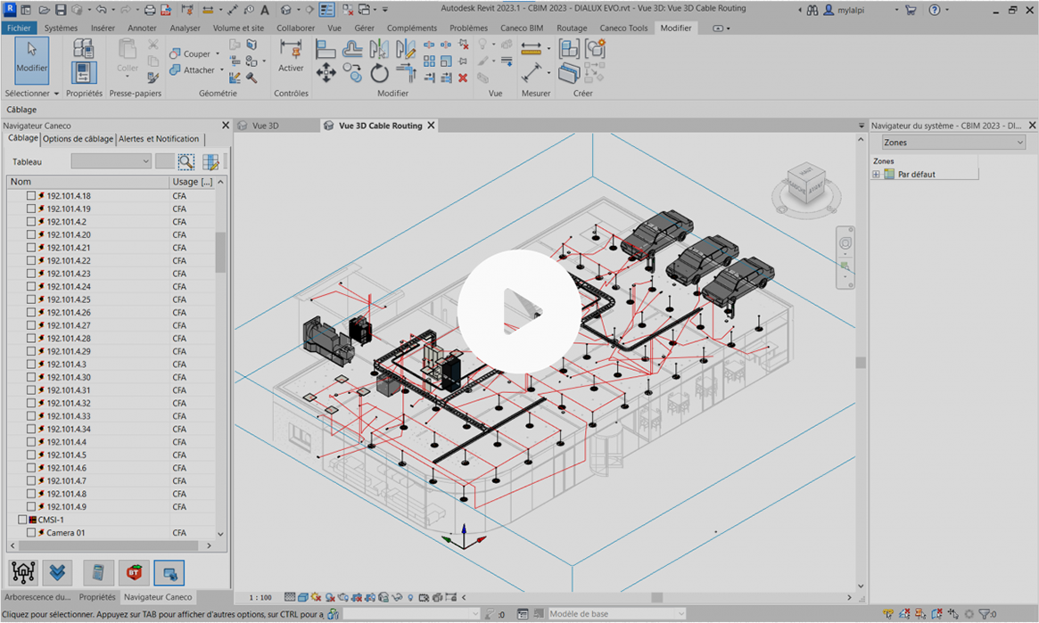Open the help icon dropdown arrow
The width and height of the screenshot is (1039, 623).
coord(946,10)
